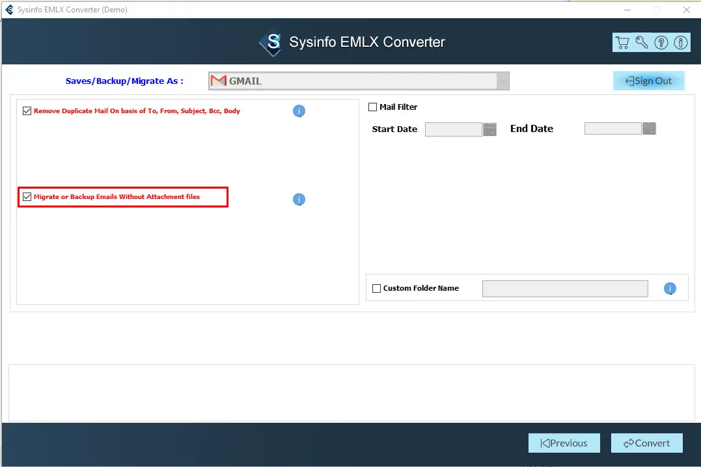Image resolution: width=701 pixels, height=467 pixels.
Task: Click the Custom Folder Name text field
Action: (x=565, y=289)
